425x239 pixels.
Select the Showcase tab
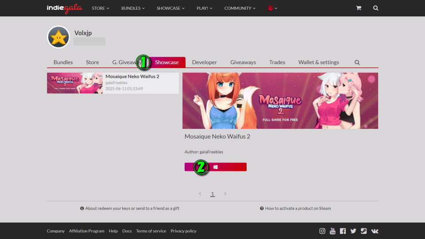point(167,62)
